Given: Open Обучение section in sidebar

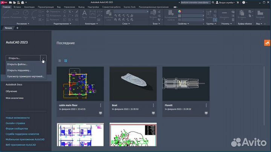Looking at the screenshot, I should tap(11, 91).
